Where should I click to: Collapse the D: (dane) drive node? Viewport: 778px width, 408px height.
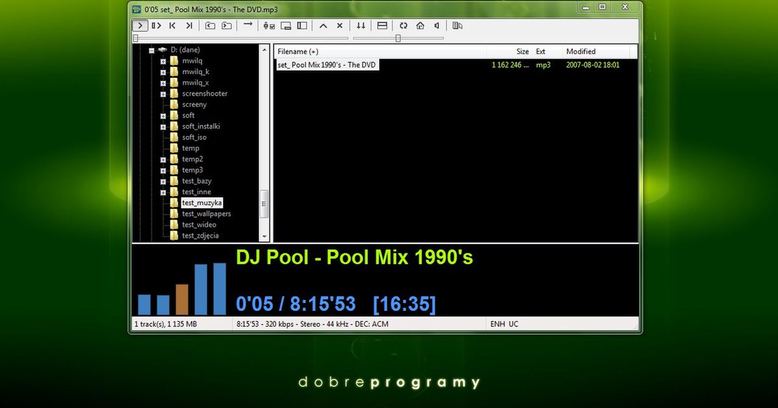click(x=150, y=50)
